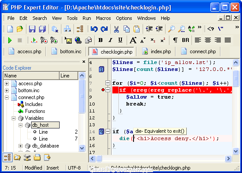Screen dimensions: 242x173
Task: Open a file using the folder icon
Action: pos(20,29)
